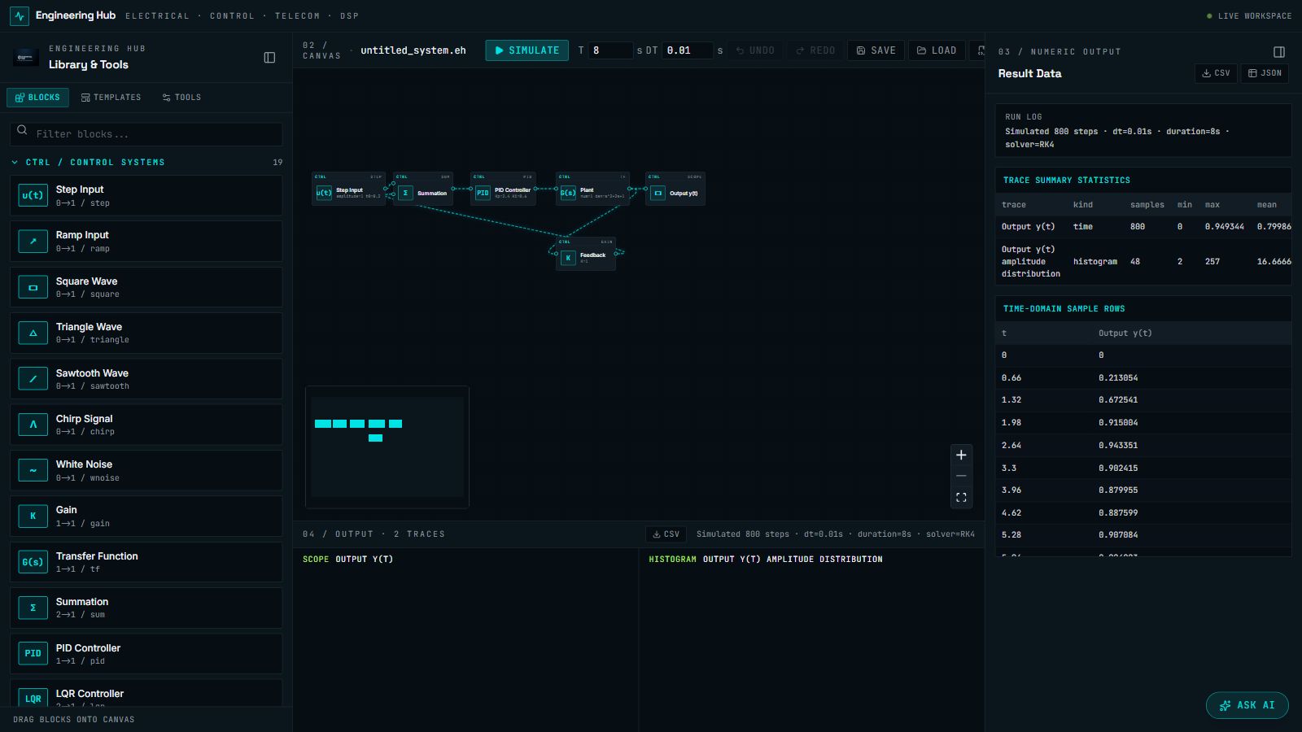Select the Output y(t) scope block on canvas
Image resolution: width=1302 pixels, height=732 pixels.
[675, 189]
